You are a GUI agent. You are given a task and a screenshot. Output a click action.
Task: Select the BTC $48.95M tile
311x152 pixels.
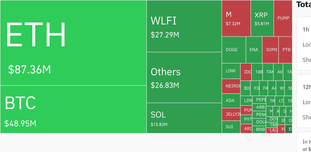(x=73, y=109)
